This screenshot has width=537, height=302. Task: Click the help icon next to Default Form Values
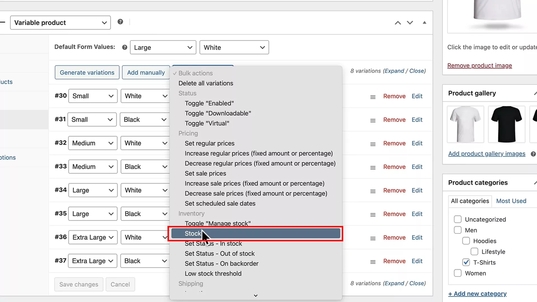pyautogui.click(x=124, y=47)
